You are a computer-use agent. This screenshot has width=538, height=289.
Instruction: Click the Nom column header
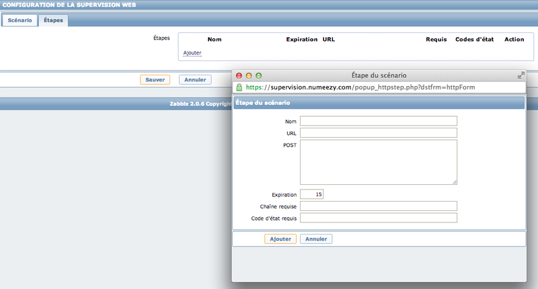pyautogui.click(x=215, y=40)
